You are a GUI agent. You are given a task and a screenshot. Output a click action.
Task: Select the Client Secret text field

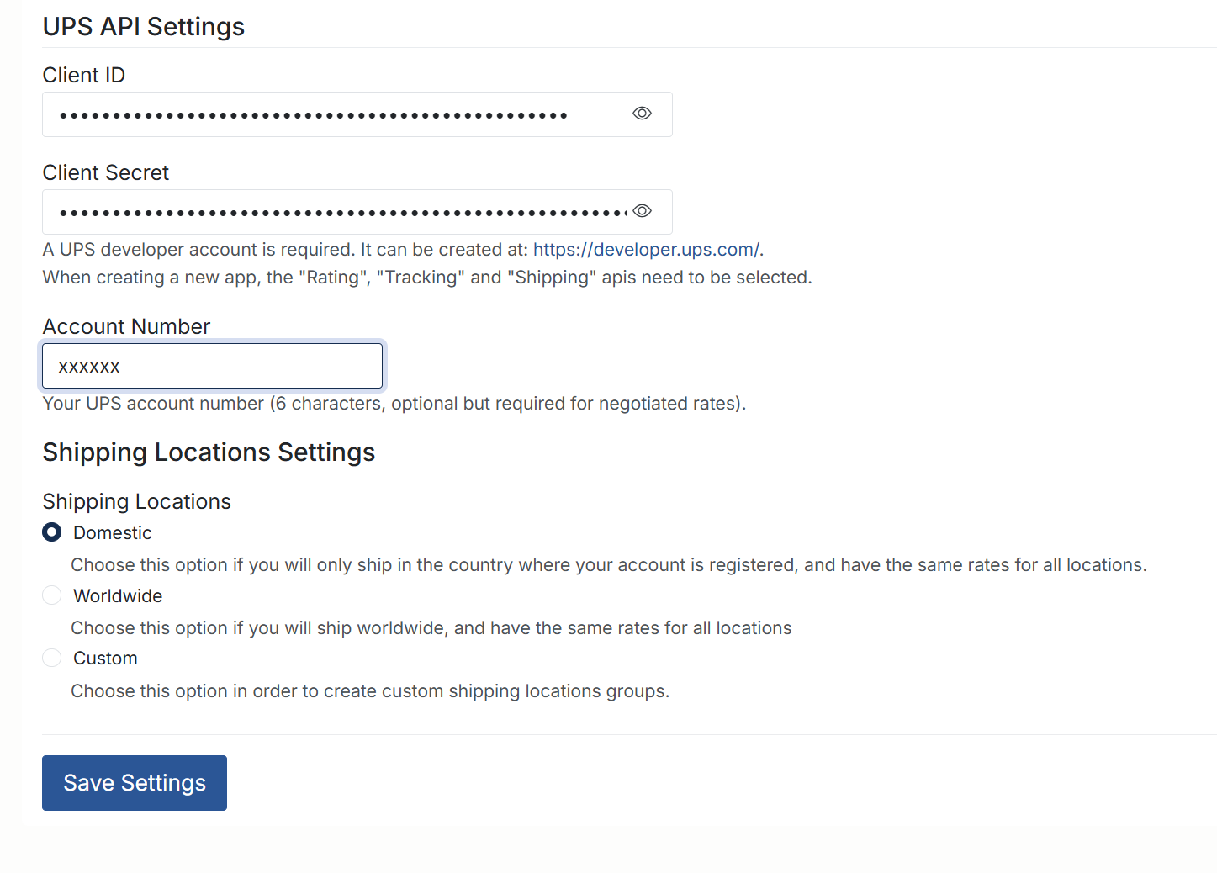tap(336, 211)
